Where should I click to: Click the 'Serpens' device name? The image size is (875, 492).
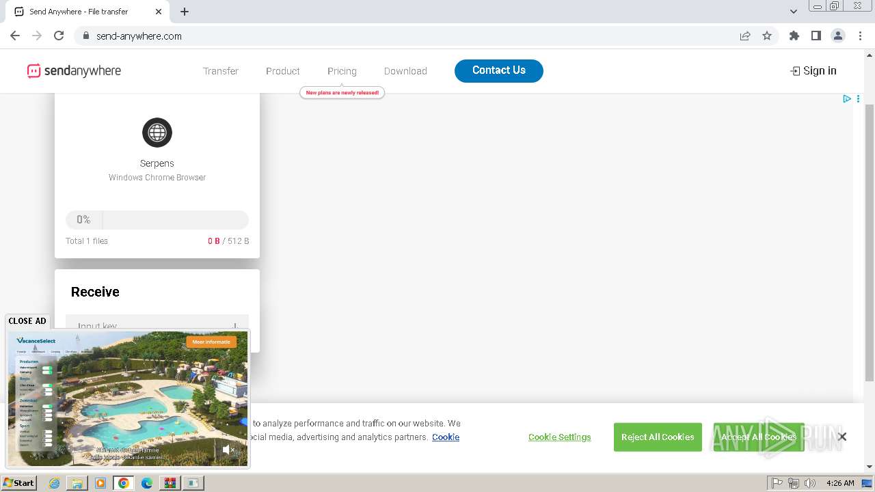(x=157, y=163)
